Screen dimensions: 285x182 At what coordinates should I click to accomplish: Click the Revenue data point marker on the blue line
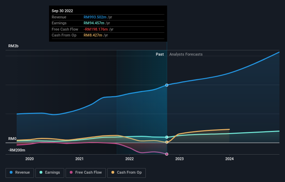(167, 85)
